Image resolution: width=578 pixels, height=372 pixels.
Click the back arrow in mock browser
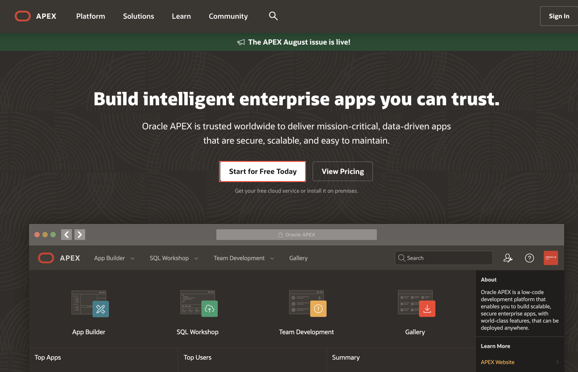coord(66,235)
